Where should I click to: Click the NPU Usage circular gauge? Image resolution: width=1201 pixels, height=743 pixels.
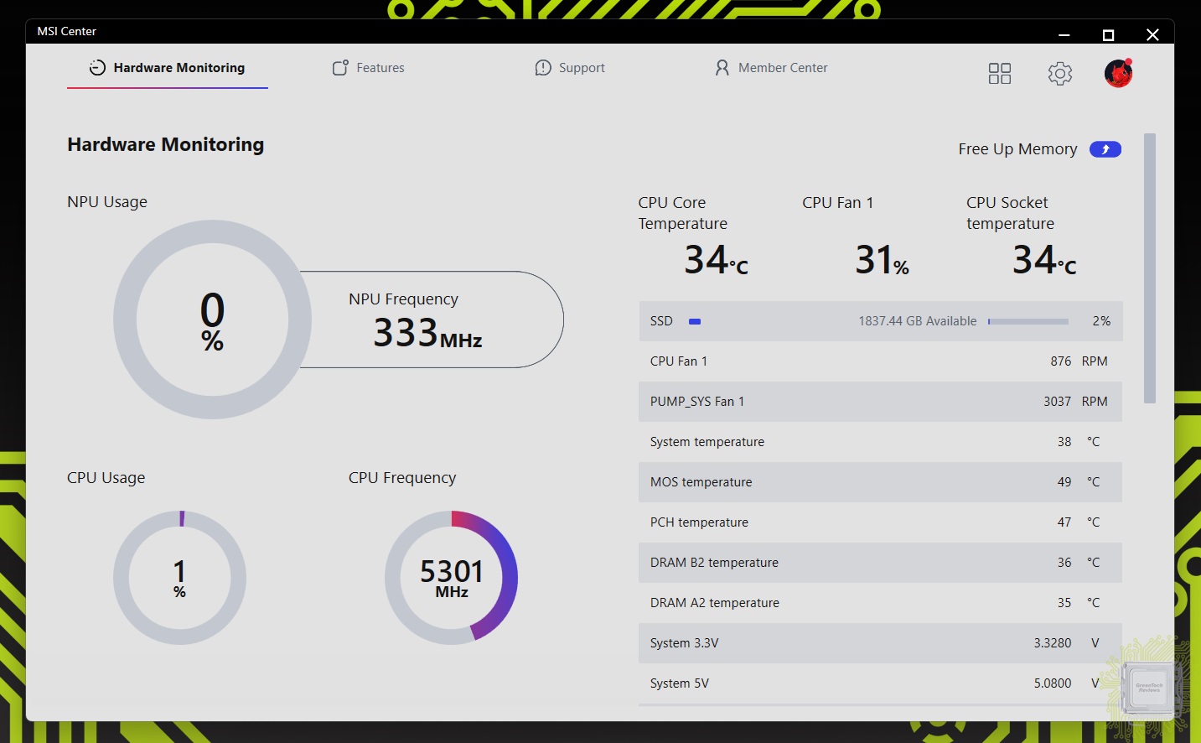point(213,320)
